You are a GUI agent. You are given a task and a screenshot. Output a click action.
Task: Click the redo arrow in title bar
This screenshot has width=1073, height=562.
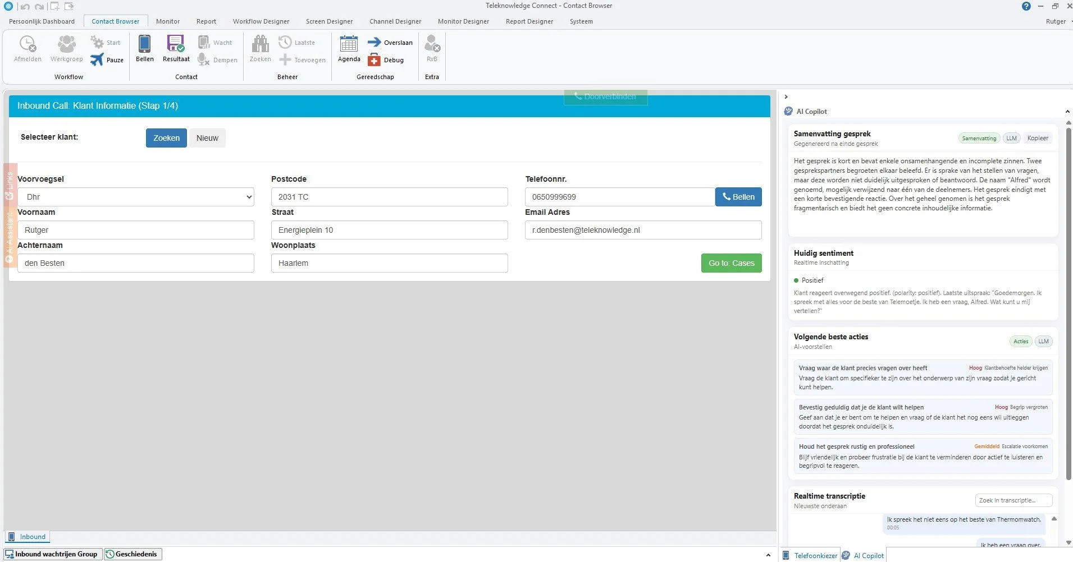39,7
